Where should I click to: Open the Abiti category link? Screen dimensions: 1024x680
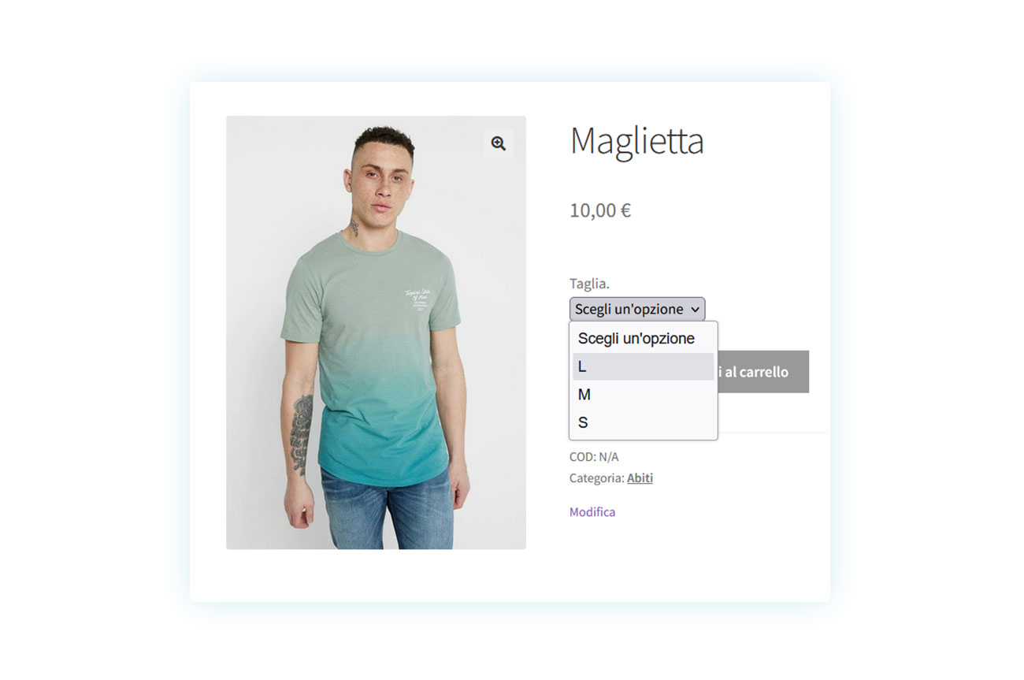tap(640, 478)
